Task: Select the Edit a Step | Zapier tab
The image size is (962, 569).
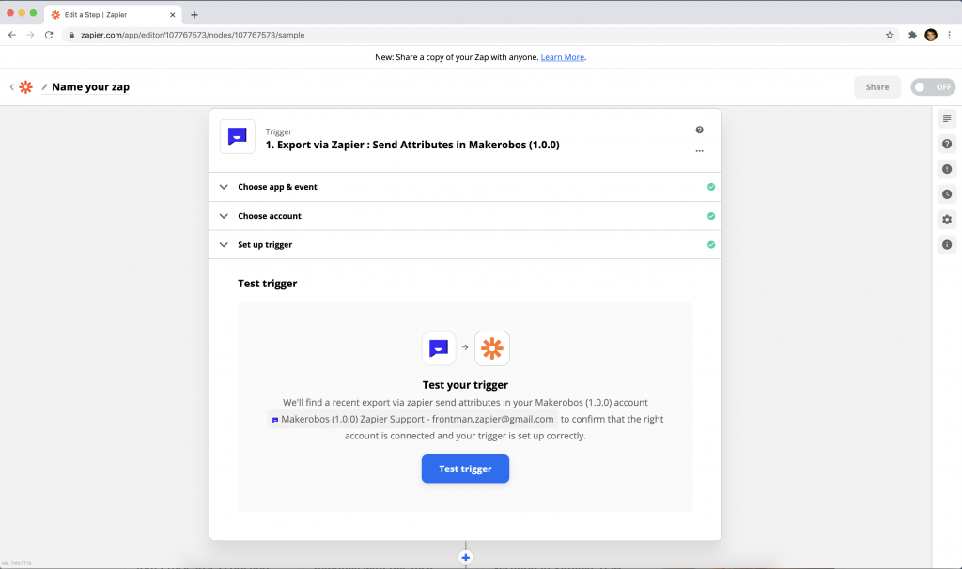Action: coord(113,15)
